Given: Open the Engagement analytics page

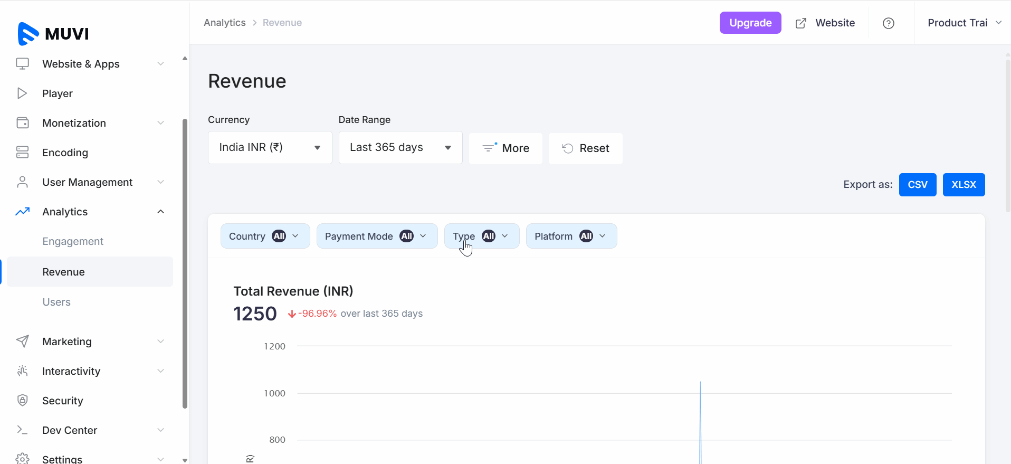Looking at the screenshot, I should pyautogui.click(x=73, y=241).
